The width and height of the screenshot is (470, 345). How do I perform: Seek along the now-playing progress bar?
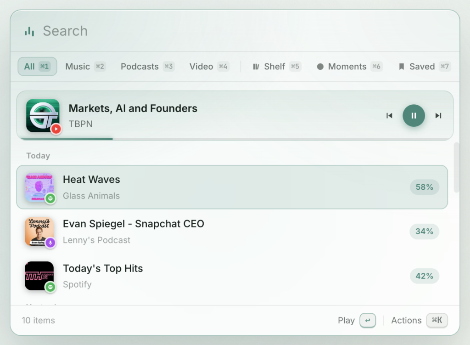pos(235,139)
